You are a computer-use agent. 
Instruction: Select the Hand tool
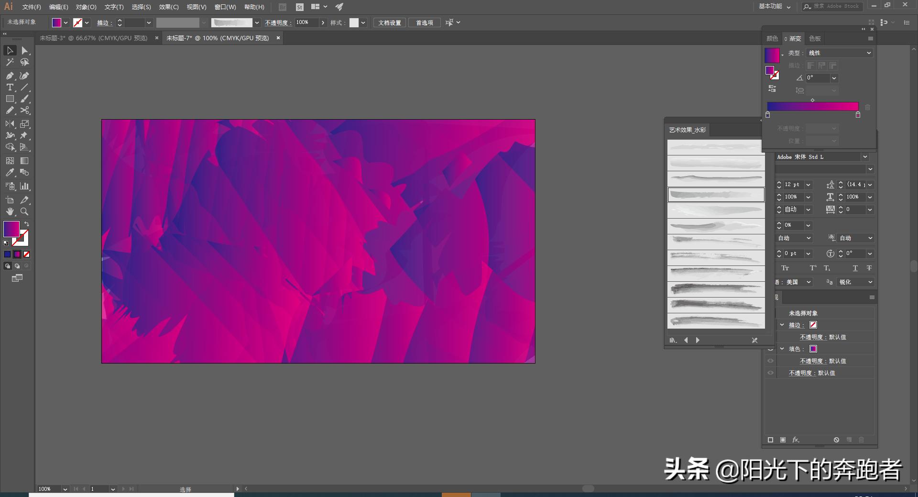point(10,212)
